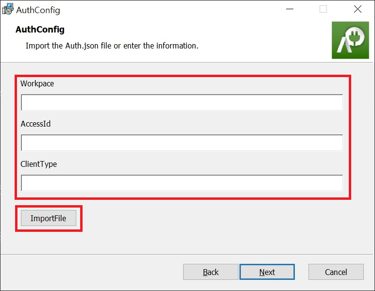Viewport: 375px width, 291px height.
Task: Click the installer icon in the title bar
Action: [x=7, y=10]
